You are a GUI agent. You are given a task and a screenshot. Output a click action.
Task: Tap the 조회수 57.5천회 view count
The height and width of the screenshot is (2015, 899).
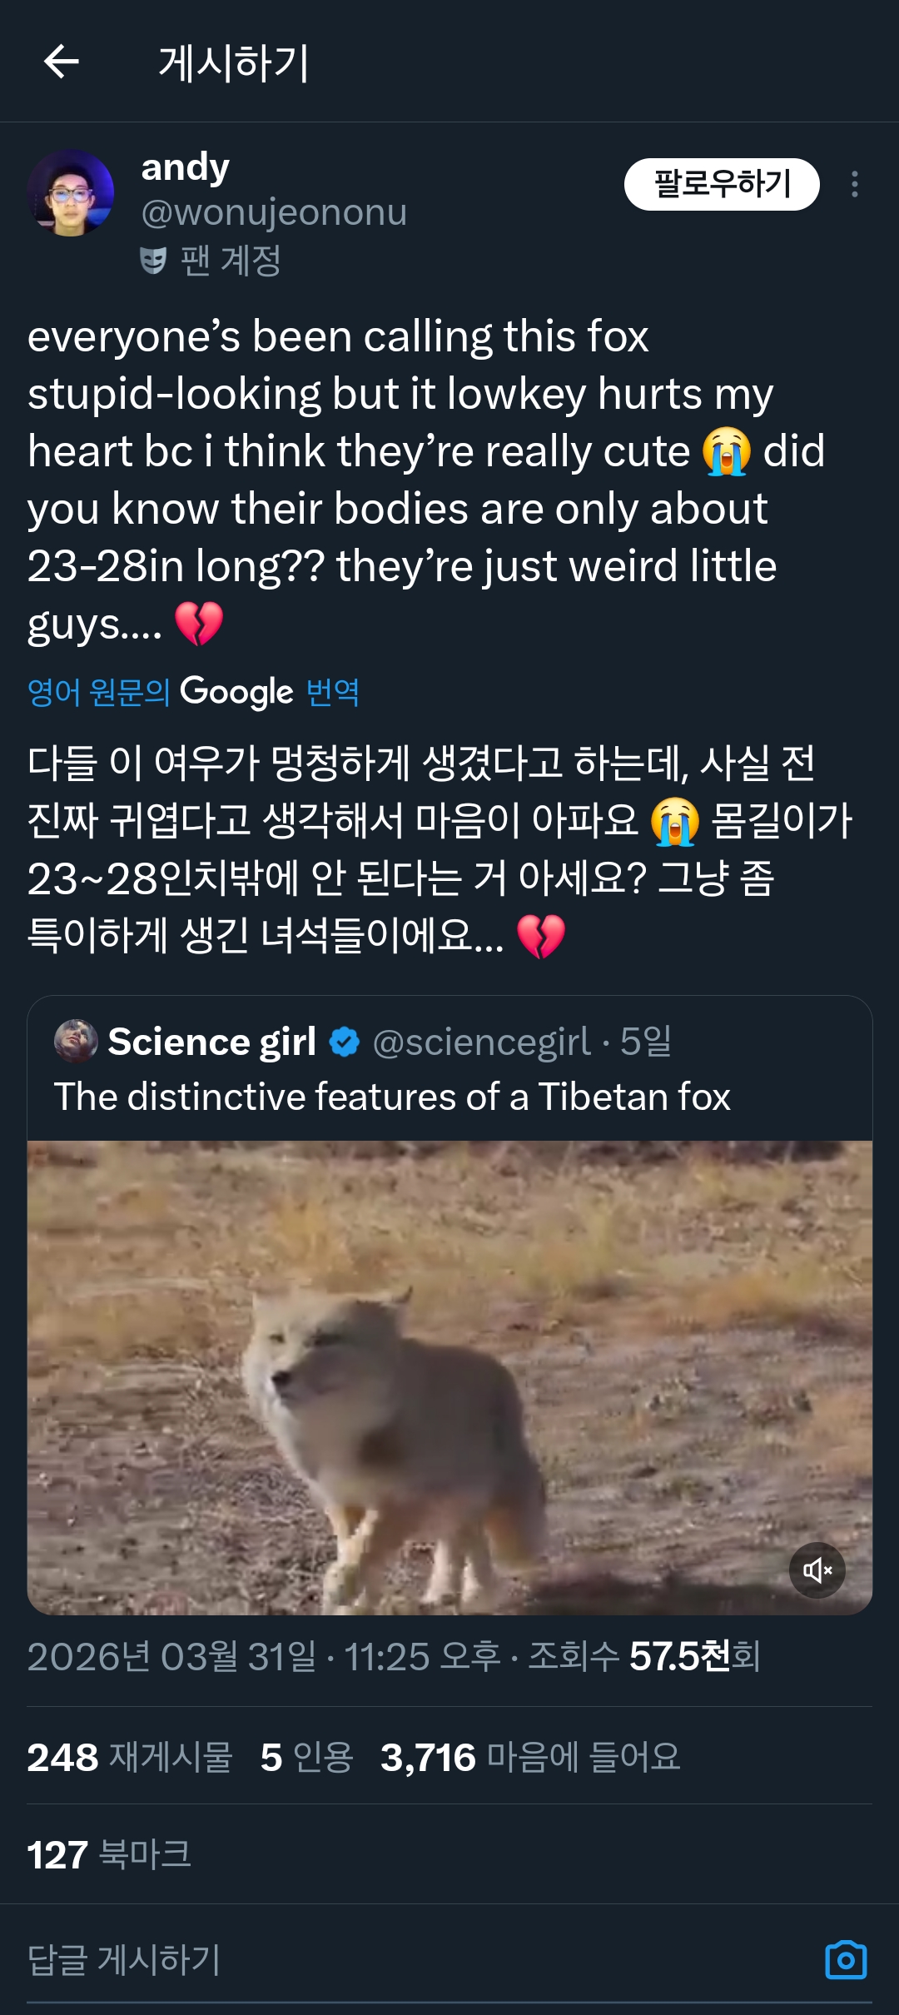(644, 1656)
